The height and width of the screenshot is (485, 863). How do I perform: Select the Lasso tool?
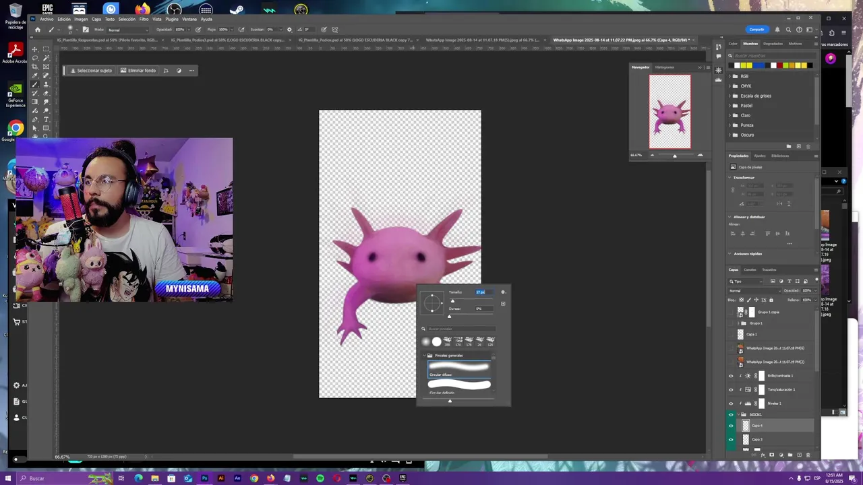pyautogui.click(x=35, y=58)
